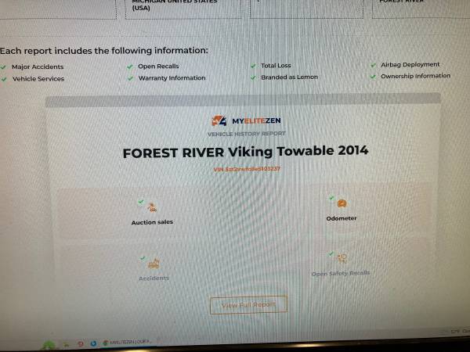
Task: Click the Ownership Information text
Action: [415, 76]
